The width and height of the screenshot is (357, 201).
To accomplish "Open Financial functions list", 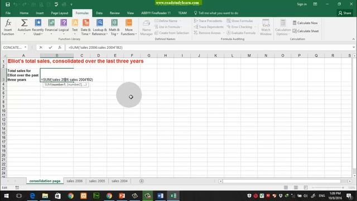I will (51, 27).
